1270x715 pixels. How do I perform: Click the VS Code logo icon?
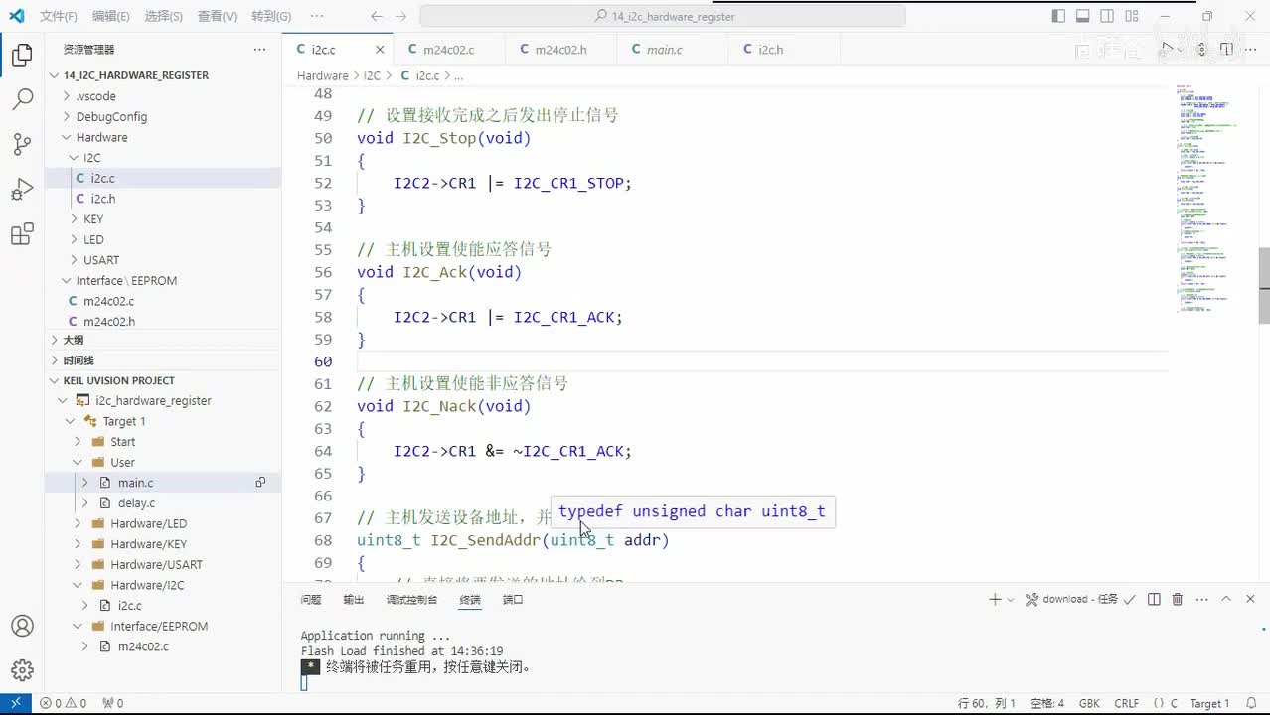click(x=16, y=16)
